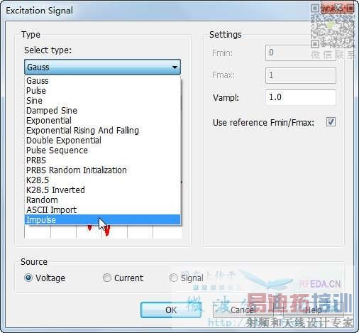Collapse the Select type dropdown arrow

point(175,67)
